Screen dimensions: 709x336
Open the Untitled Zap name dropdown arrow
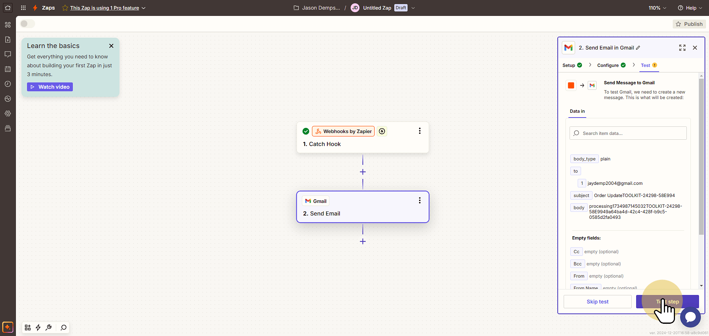(413, 8)
